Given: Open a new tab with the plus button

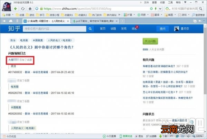Looking at the screenshot, I should (x=123, y=21).
